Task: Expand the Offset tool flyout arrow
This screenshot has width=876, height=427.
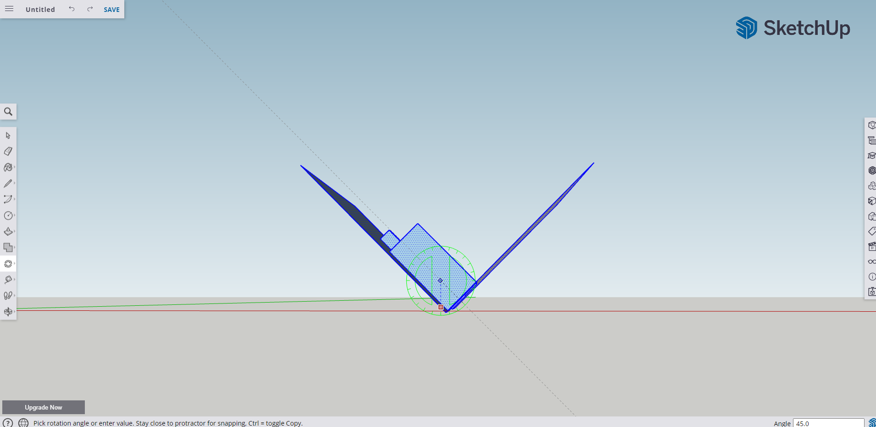Action: coord(15,247)
